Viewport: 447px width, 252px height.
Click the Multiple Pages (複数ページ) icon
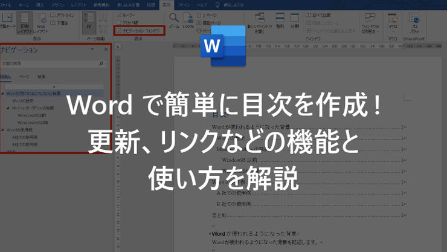(x=208, y=23)
